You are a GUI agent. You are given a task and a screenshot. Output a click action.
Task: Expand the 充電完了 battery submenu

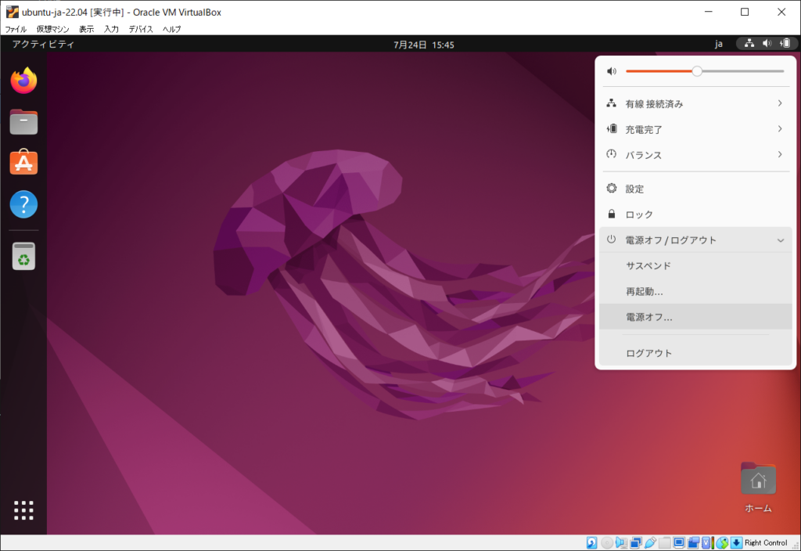(x=695, y=129)
